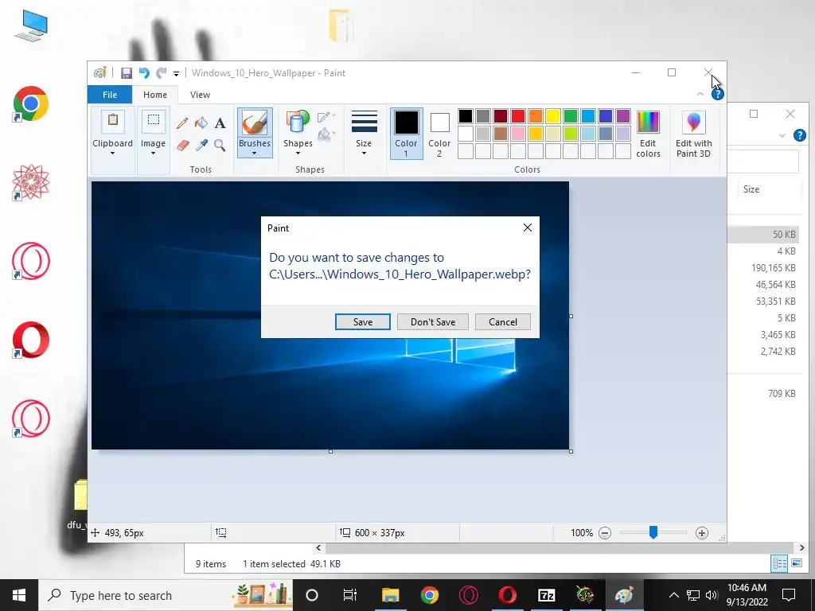Click the Paint Help question mark icon

point(718,94)
